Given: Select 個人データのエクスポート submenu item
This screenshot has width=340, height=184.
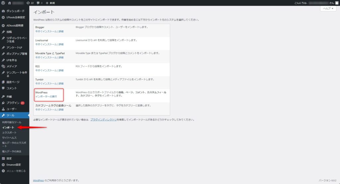Looking at the screenshot, I should 14,145.
